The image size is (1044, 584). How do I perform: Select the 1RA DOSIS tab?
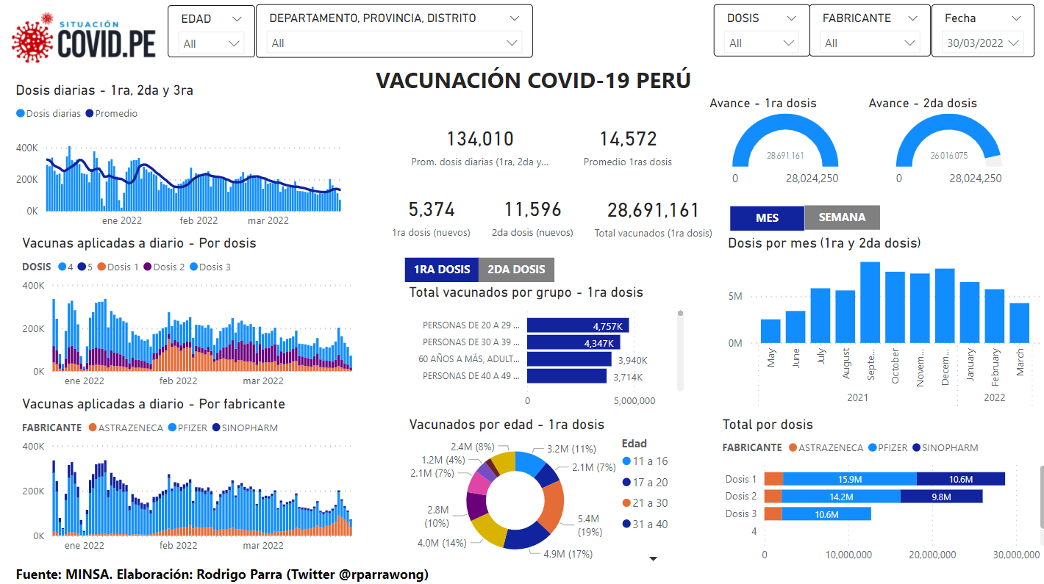coord(442,270)
